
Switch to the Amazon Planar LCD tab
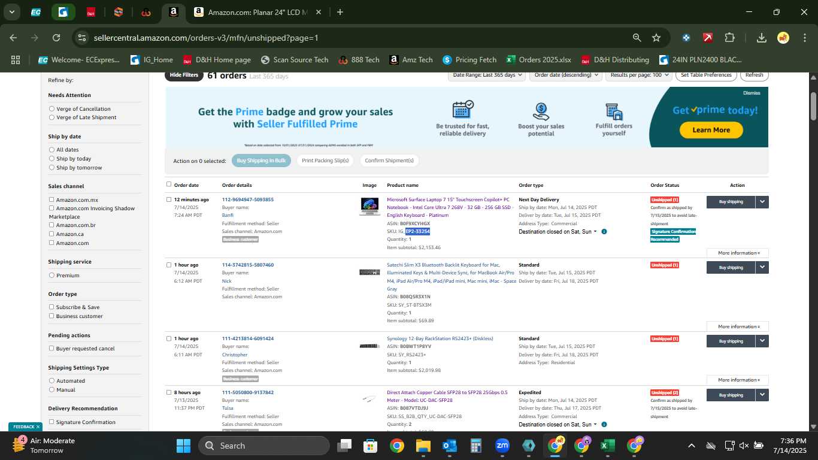[258, 12]
